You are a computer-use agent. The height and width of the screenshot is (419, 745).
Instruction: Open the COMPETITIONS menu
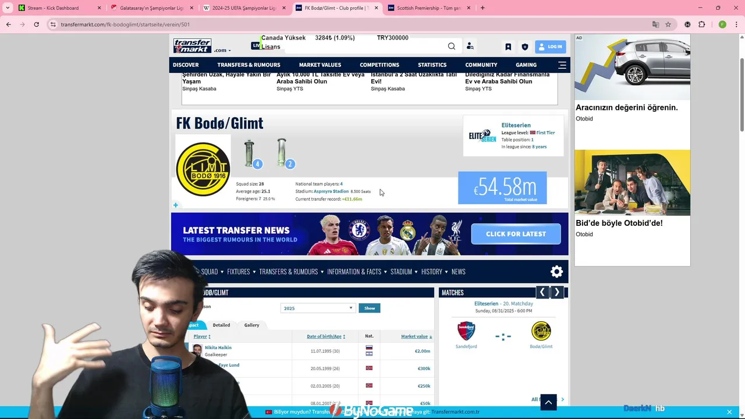pyautogui.click(x=379, y=65)
